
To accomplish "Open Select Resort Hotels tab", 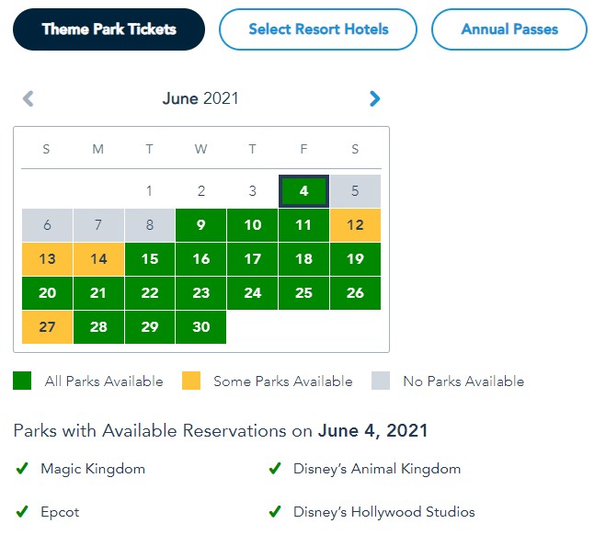I will [x=318, y=29].
